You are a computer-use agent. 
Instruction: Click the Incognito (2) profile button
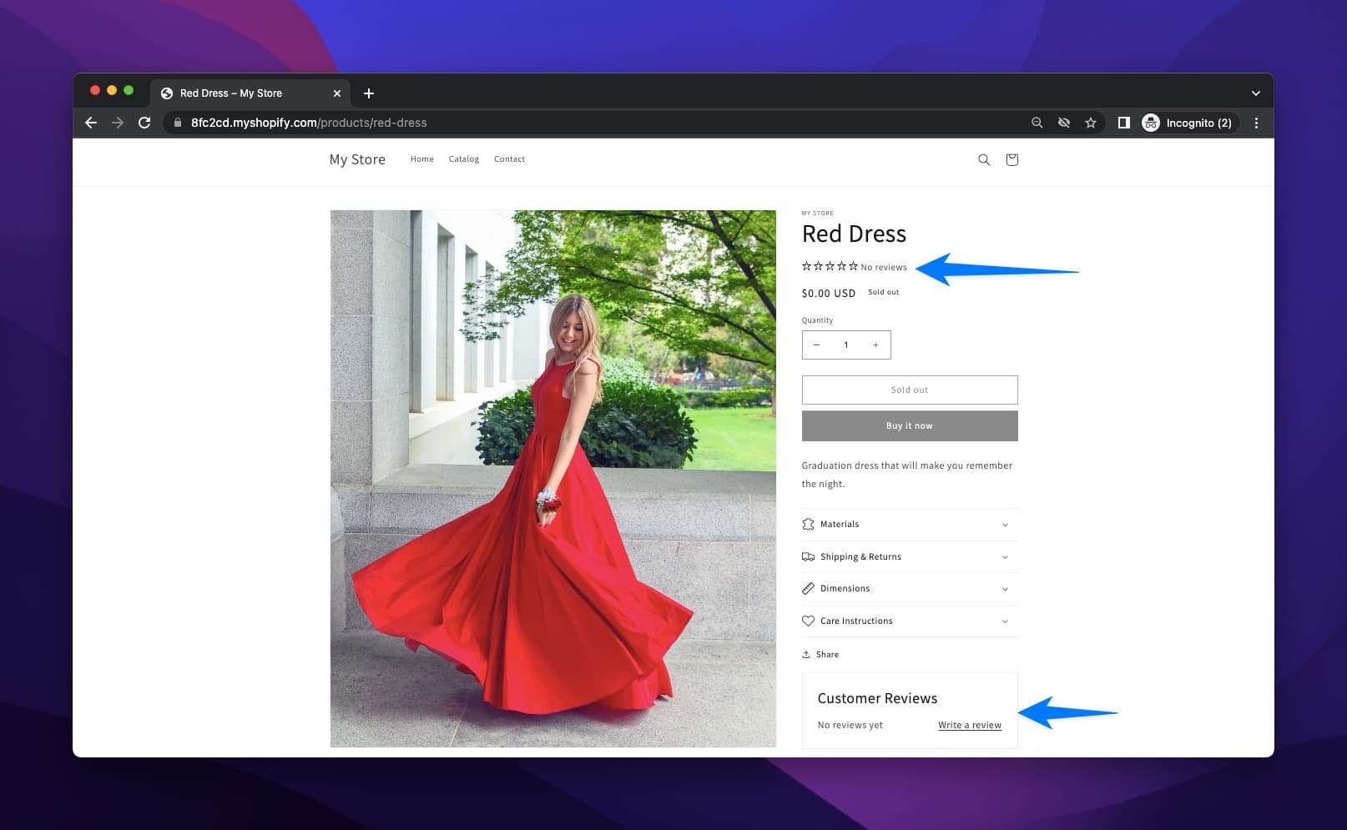click(x=1188, y=123)
